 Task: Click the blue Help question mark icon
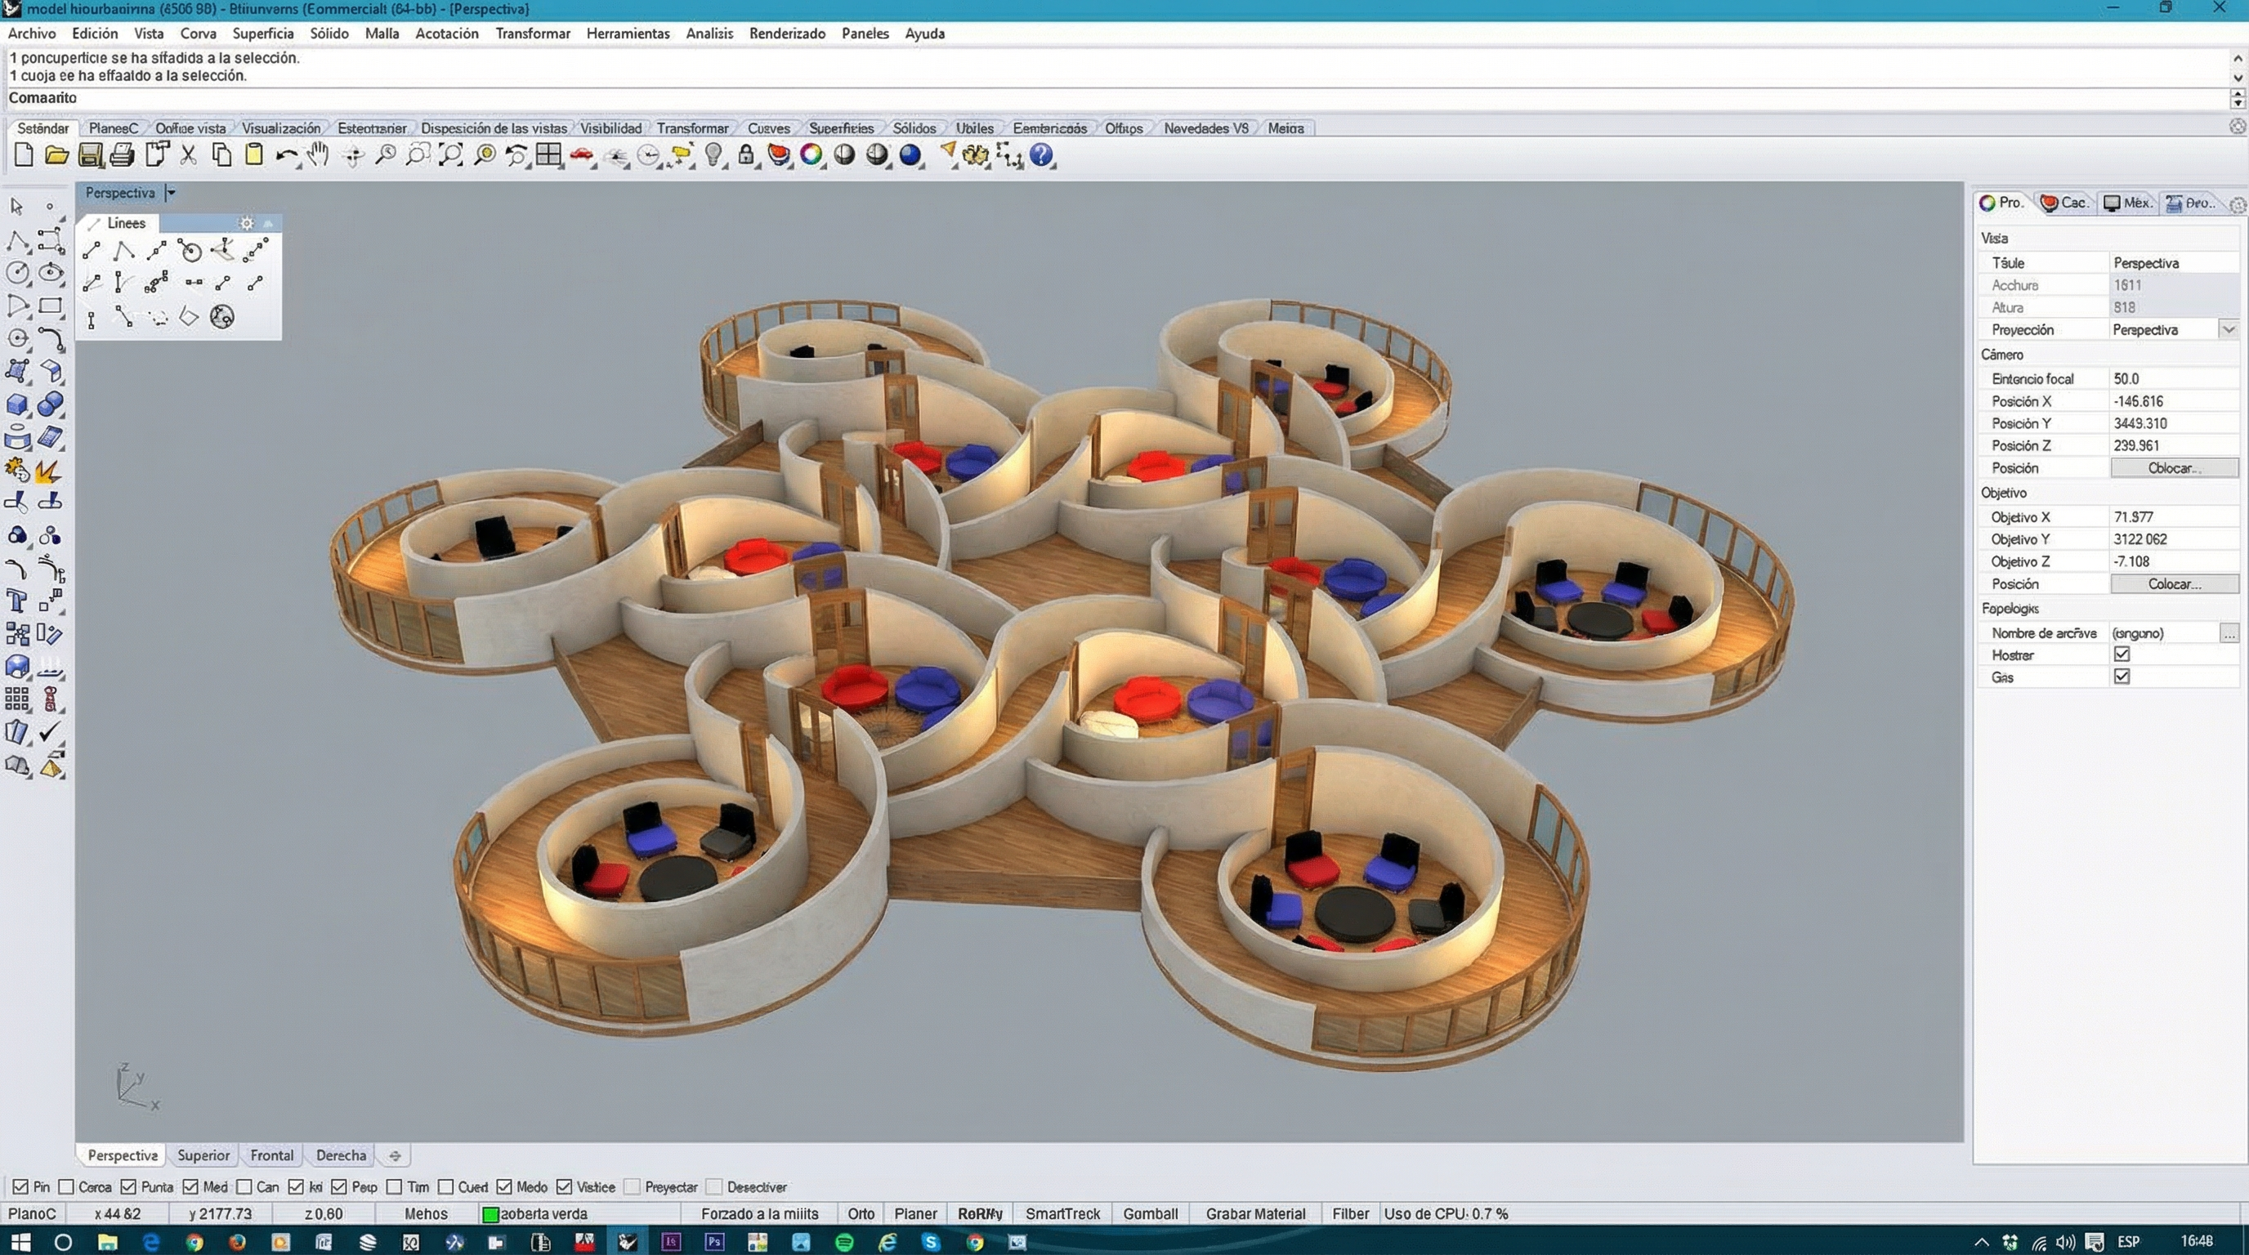[1040, 155]
